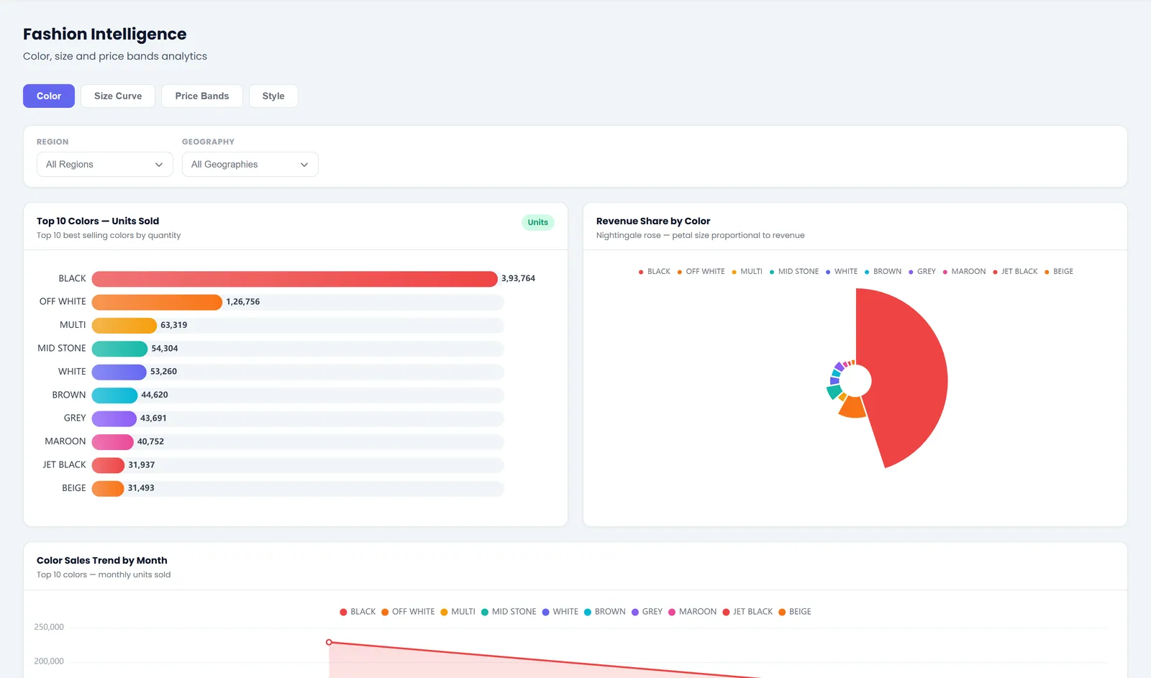Open the Price Bands tab
Viewport: 1151px width, 678px height.
pyautogui.click(x=202, y=96)
